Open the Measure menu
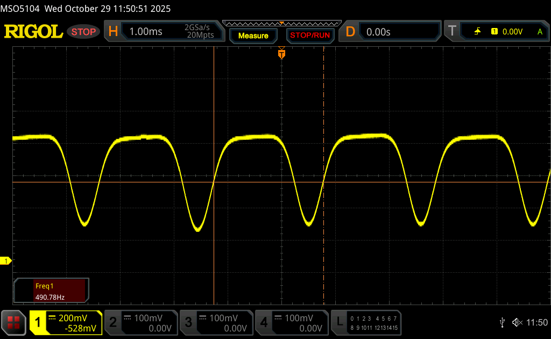The width and height of the screenshot is (551, 339). pos(253,36)
